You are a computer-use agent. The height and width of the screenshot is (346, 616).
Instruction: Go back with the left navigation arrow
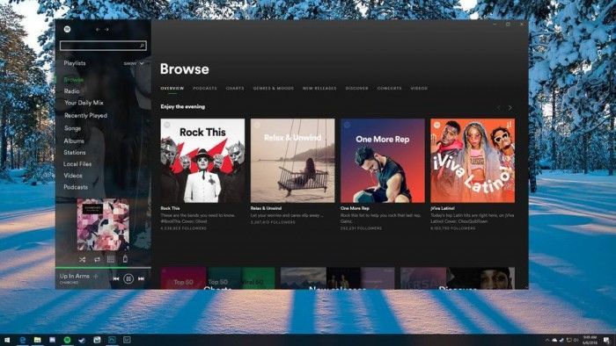98,29
